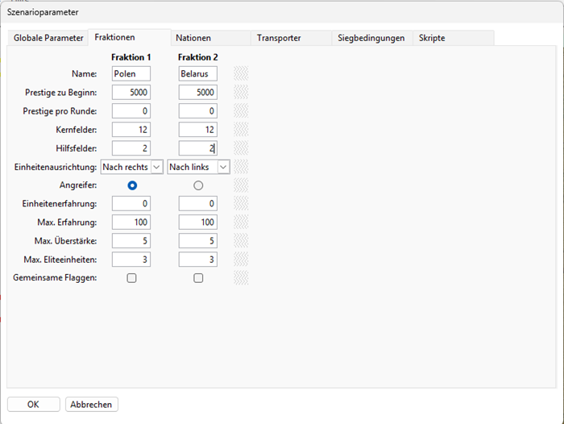
Task: Click Kernfelder field for Fraktion 2
Action: click(198, 130)
